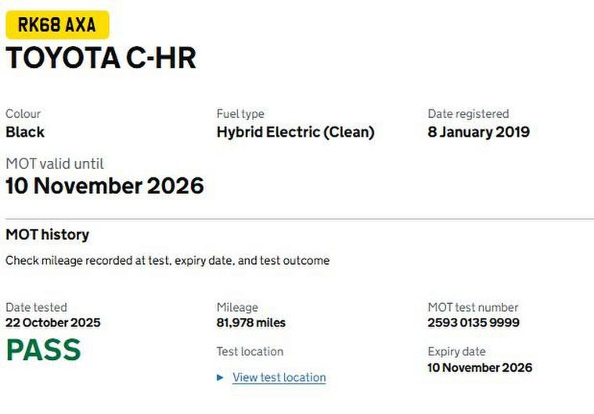Viewport: 594px width, 414px height.
Task: Click the date under Expiry date
Action: pos(480,368)
